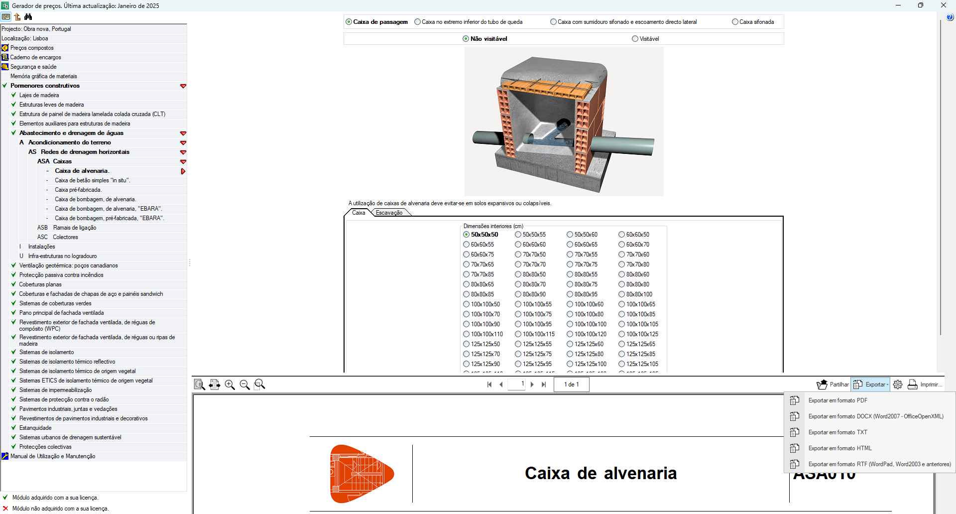Open the search binoculars tool

pyautogui.click(x=29, y=16)
